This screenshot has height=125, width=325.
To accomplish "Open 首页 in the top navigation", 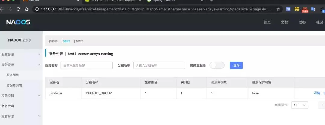I will pyautogui.click(x=267, y=22).
